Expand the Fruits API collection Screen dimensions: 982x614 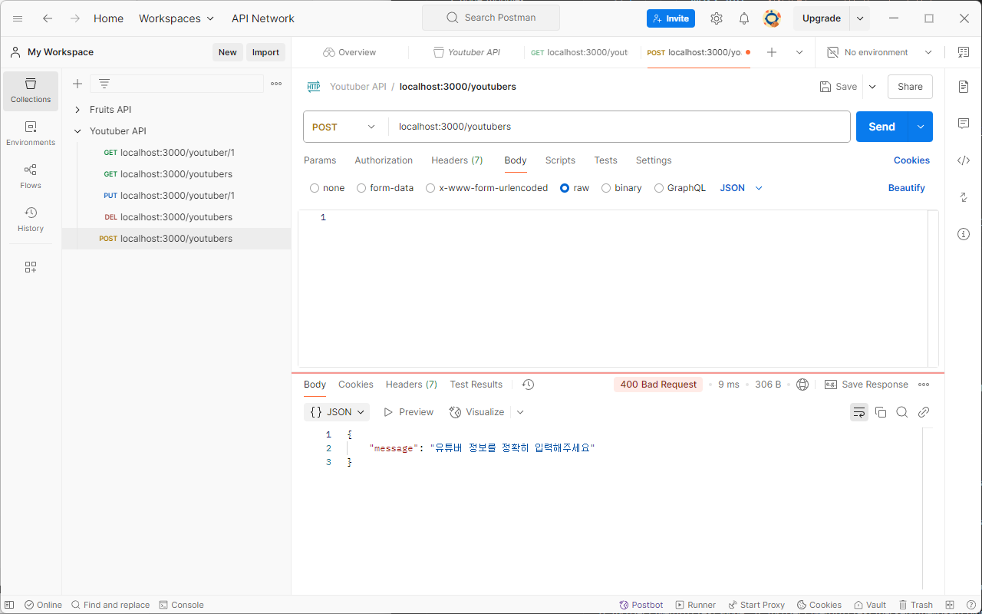[77, 110]
